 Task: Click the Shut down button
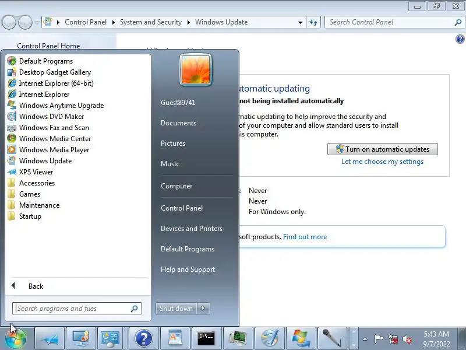176,309
